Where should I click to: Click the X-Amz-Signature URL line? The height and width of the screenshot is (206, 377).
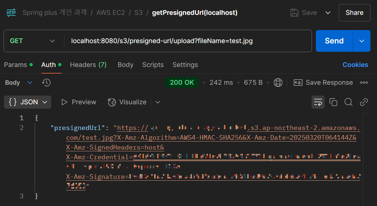(x=213, y=177)
